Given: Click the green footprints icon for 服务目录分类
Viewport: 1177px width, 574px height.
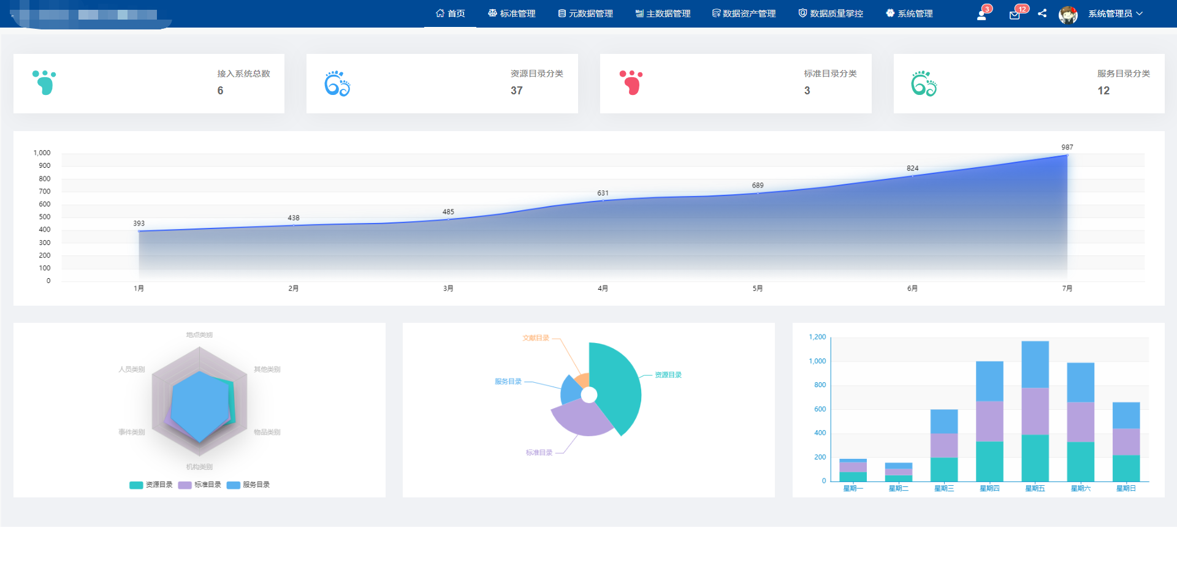Looking at the screenshot, I should tap(924, 84).
